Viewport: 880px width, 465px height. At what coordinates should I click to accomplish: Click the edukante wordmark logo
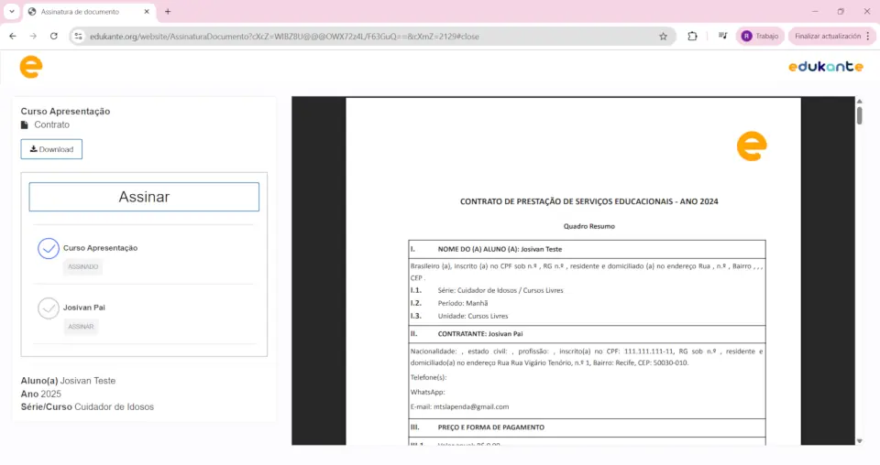tap(826, 67)
